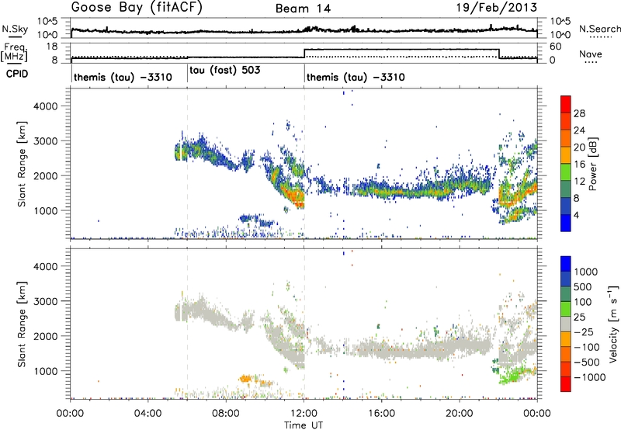Pick the blue top segment of the velocity colorbar
Image resolution: width=621 pixels, height=430 pixels.
point(566,264)
